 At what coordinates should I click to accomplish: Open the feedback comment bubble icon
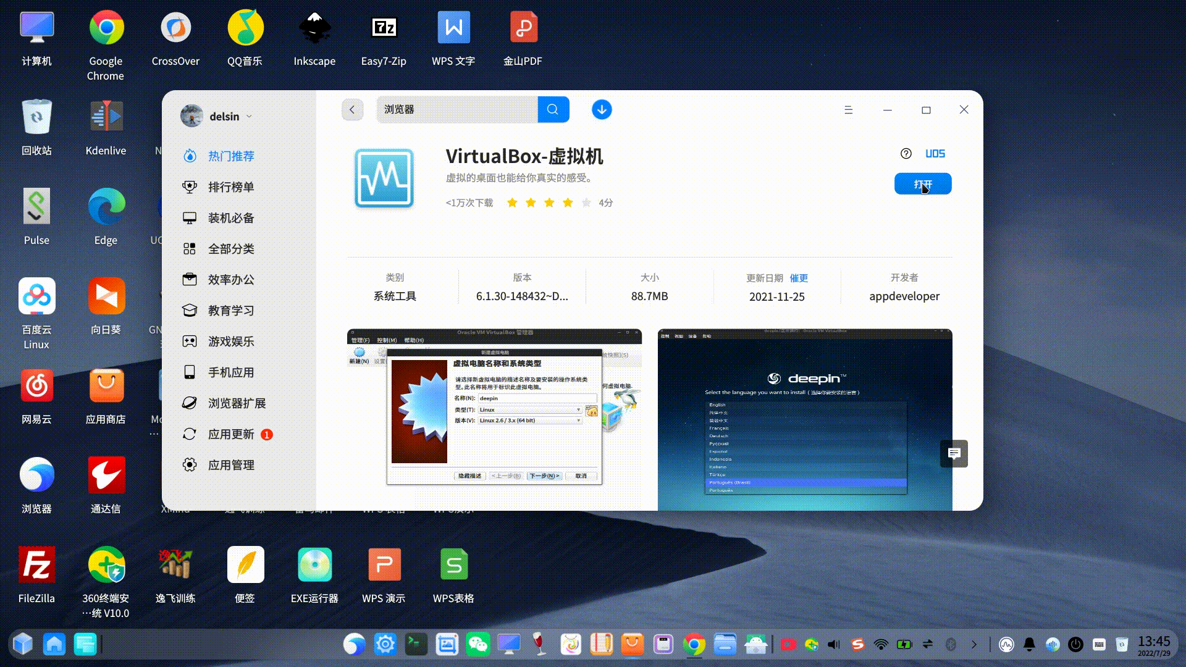coord(954,454)
